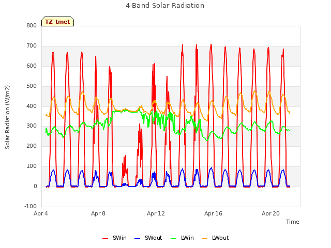Click the 400 y-axis tick label
331x248 pixels.
[32, 106]
